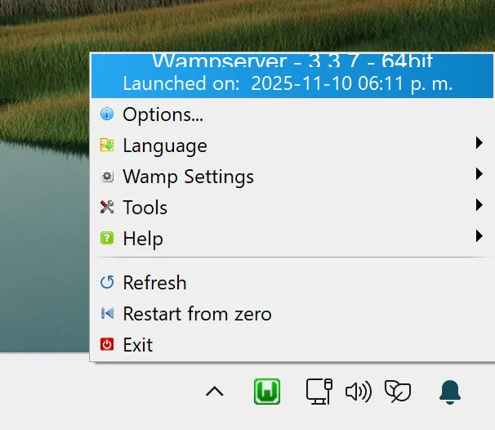
Task: Click the speaker volume tray icon
Action: (358, 392)
